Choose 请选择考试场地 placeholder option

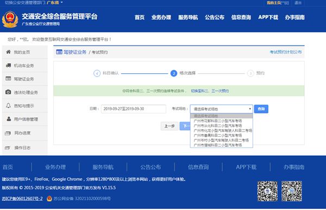click(222, 116)
